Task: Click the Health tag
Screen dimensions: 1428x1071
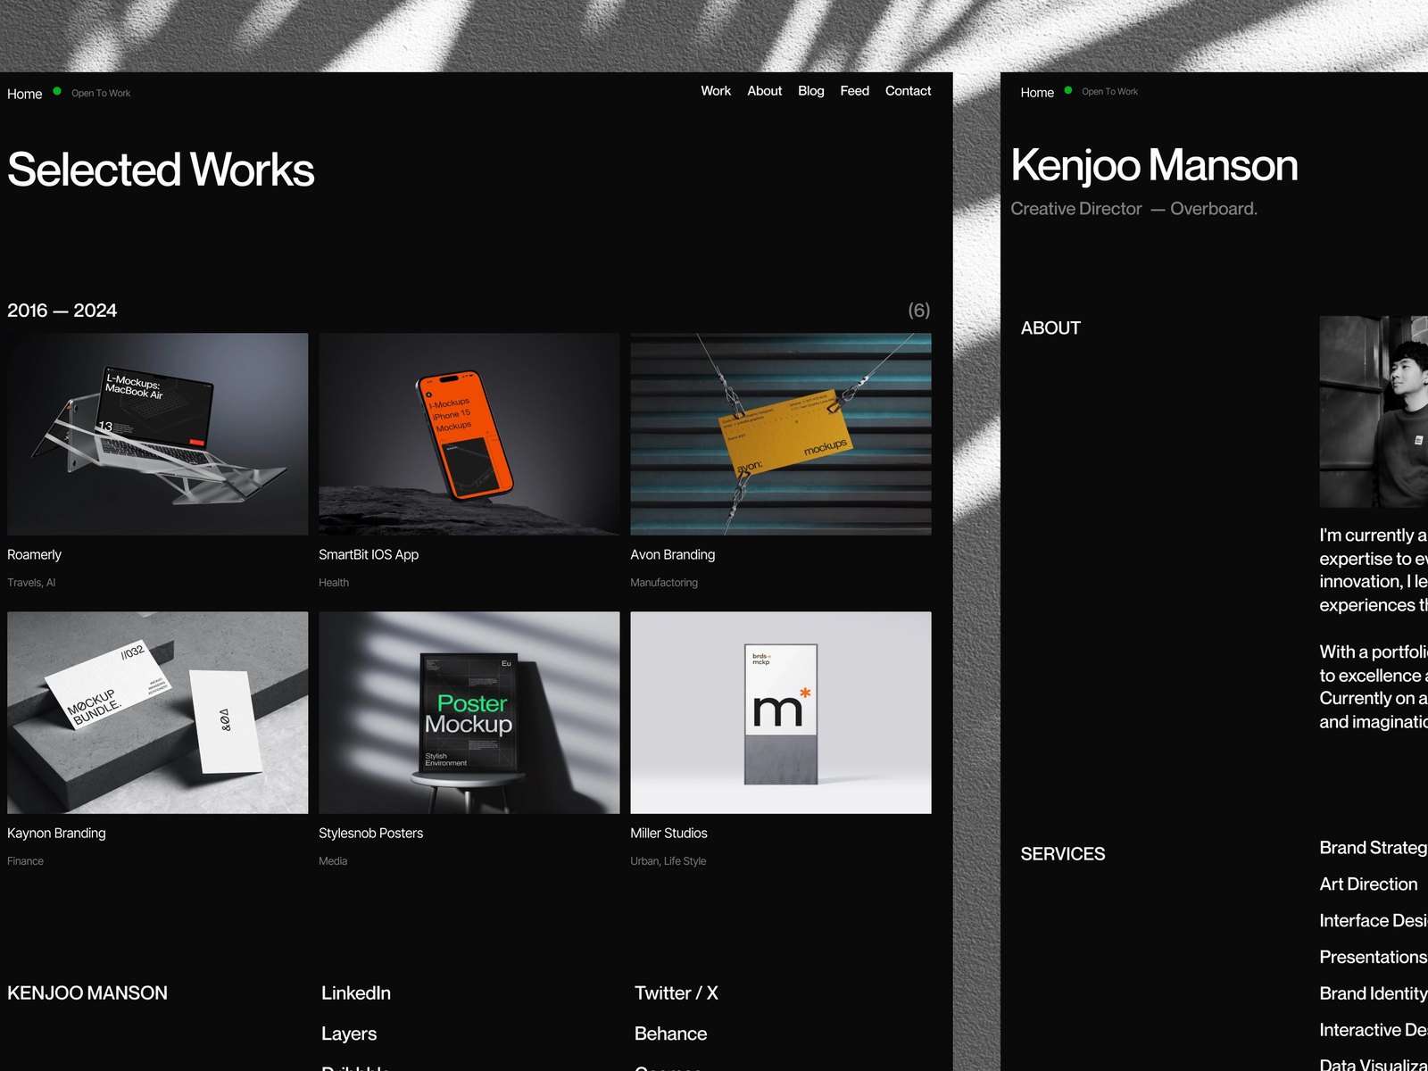Action: [334, 583]
